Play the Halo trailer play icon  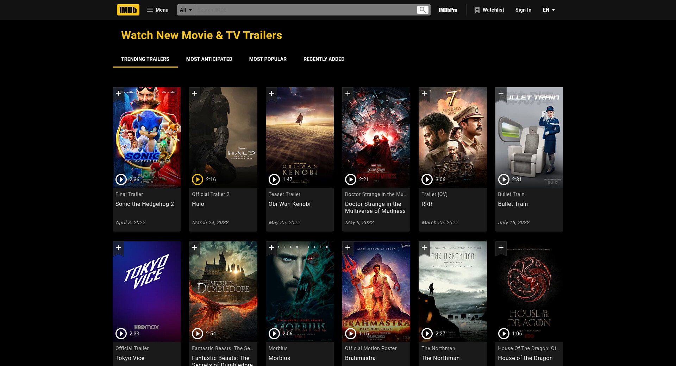(198, 179)
